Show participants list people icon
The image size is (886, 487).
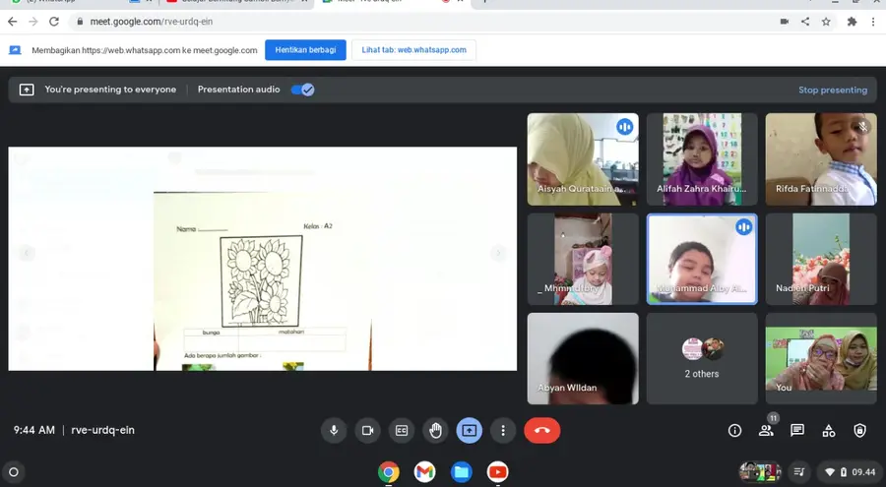click(x=766, y=431)
